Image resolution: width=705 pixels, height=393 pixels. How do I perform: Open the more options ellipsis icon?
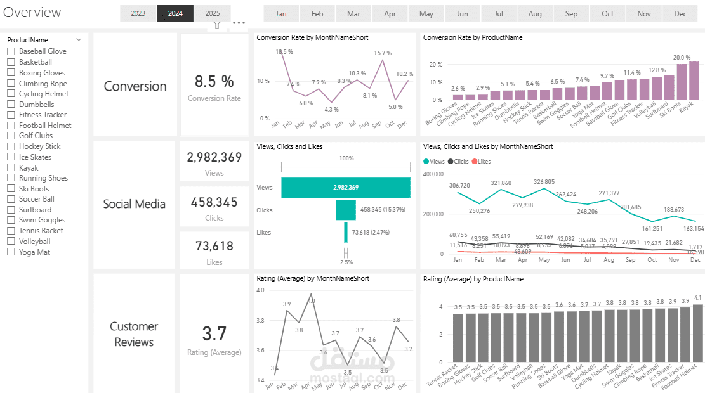pyautogui.click(x=239, y=23)
